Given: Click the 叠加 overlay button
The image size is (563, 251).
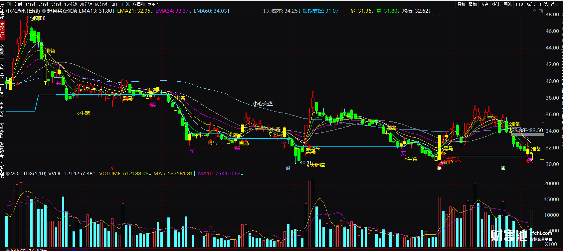Looking at the screenshot, I should click(473, 4).
